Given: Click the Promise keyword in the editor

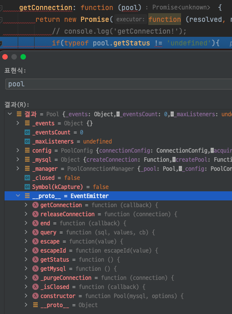Looking at the screenshot, I should [95, 20].
